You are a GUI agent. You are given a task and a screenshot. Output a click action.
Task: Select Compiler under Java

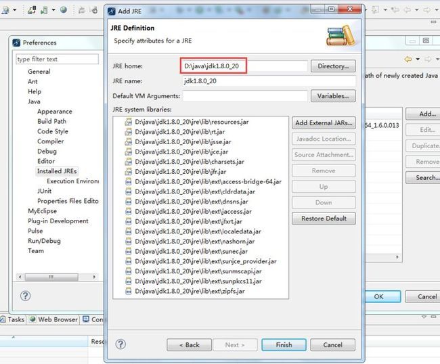point(51,141)
